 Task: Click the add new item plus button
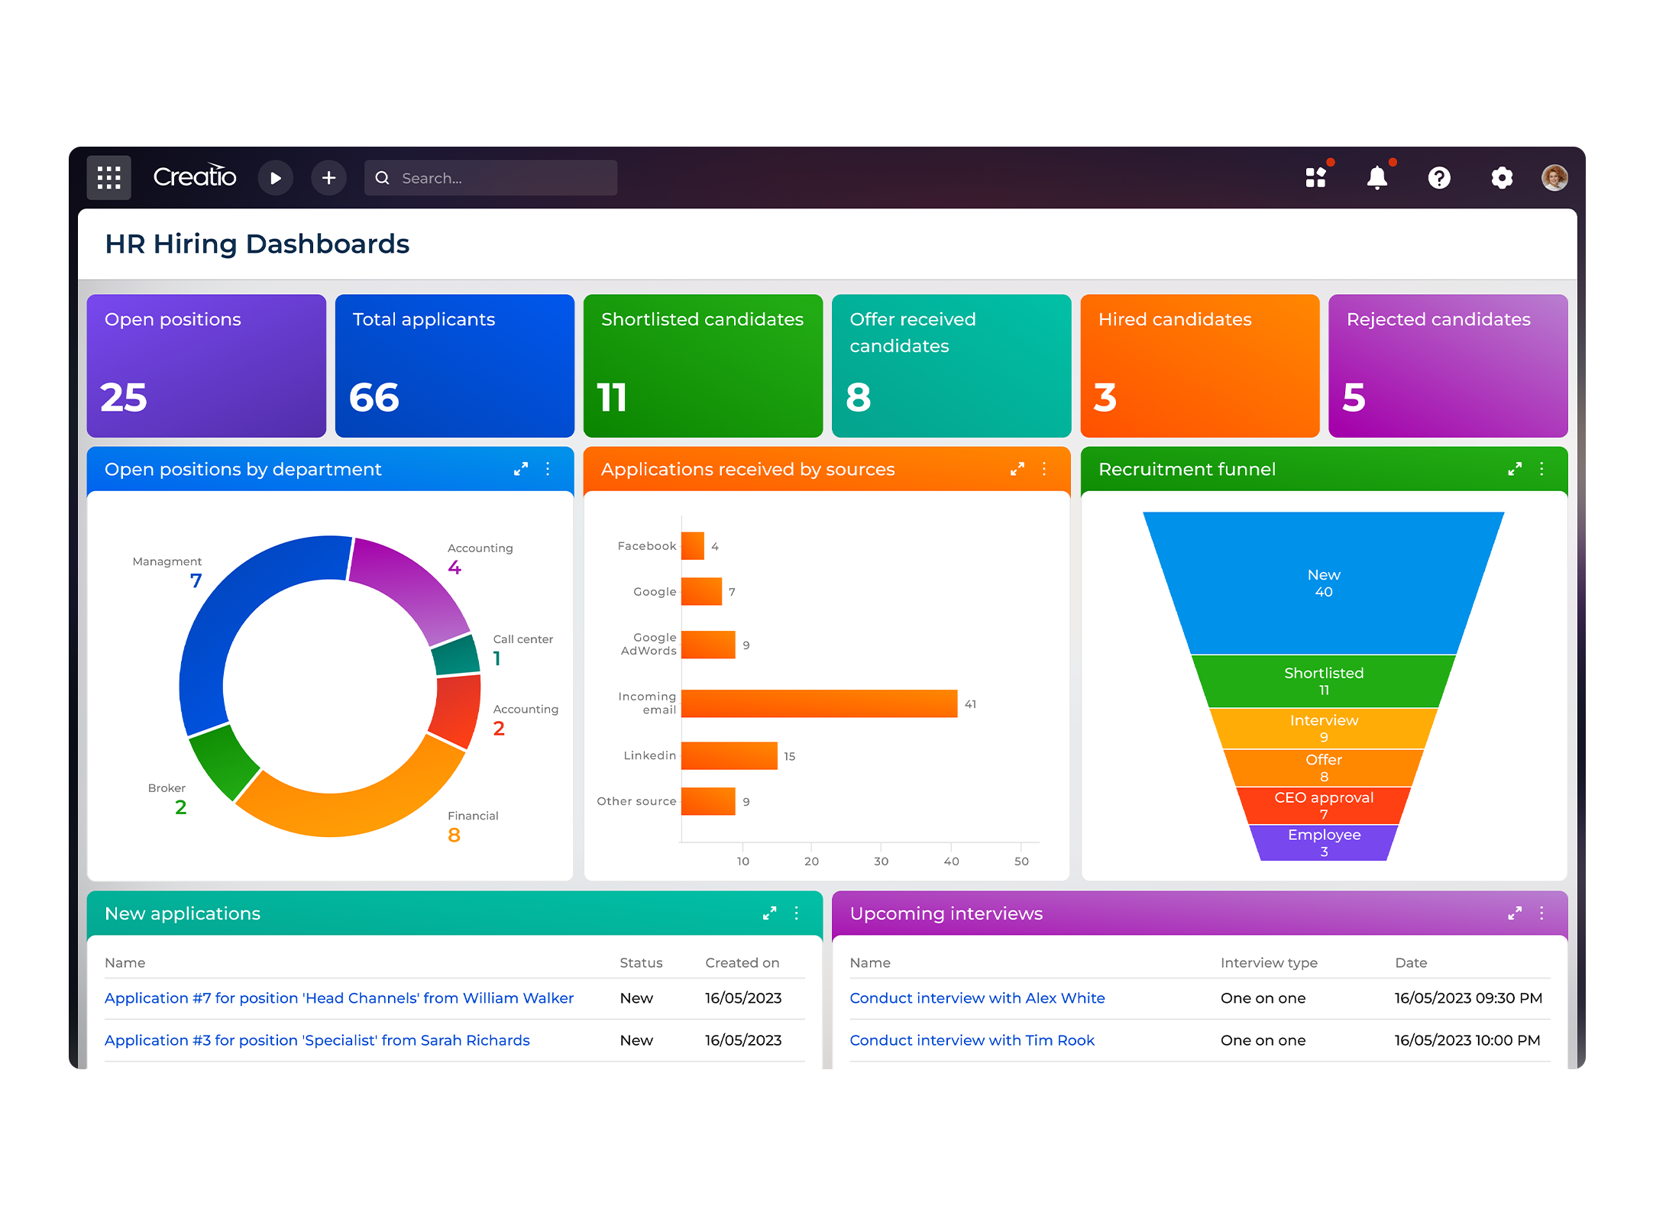pyautogui.click(x=330, y=177)
